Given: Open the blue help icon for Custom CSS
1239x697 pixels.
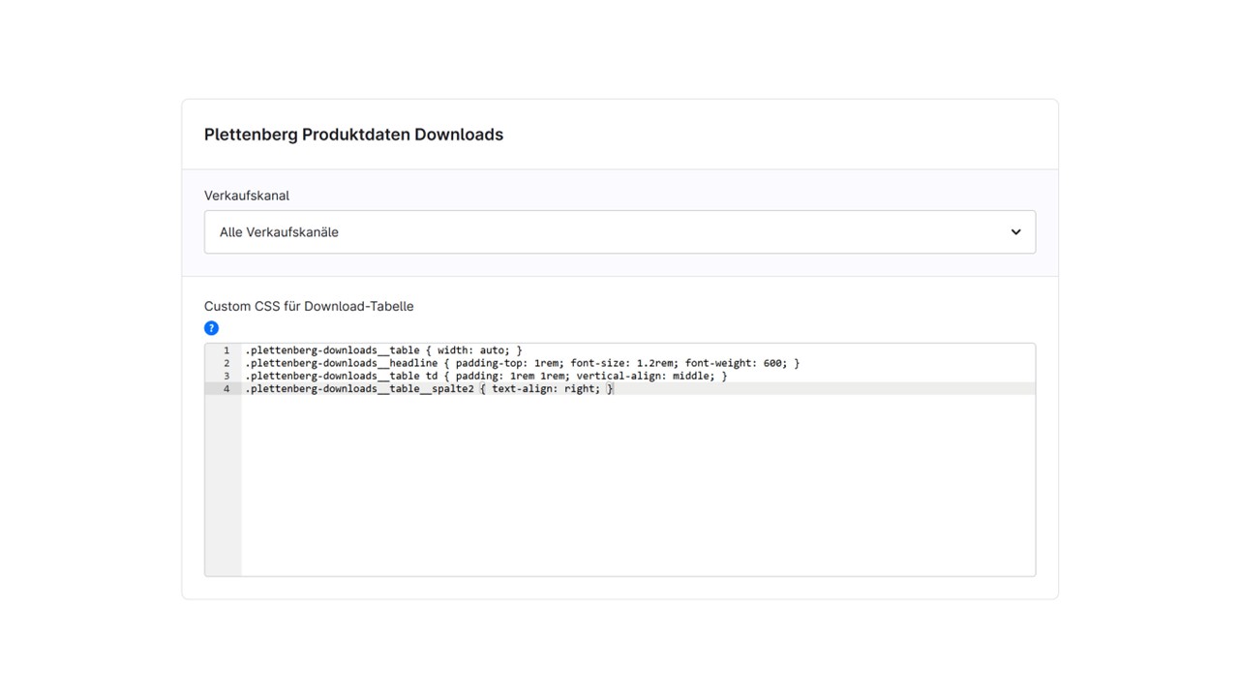Looking at the screenshot, I should 211,328.
